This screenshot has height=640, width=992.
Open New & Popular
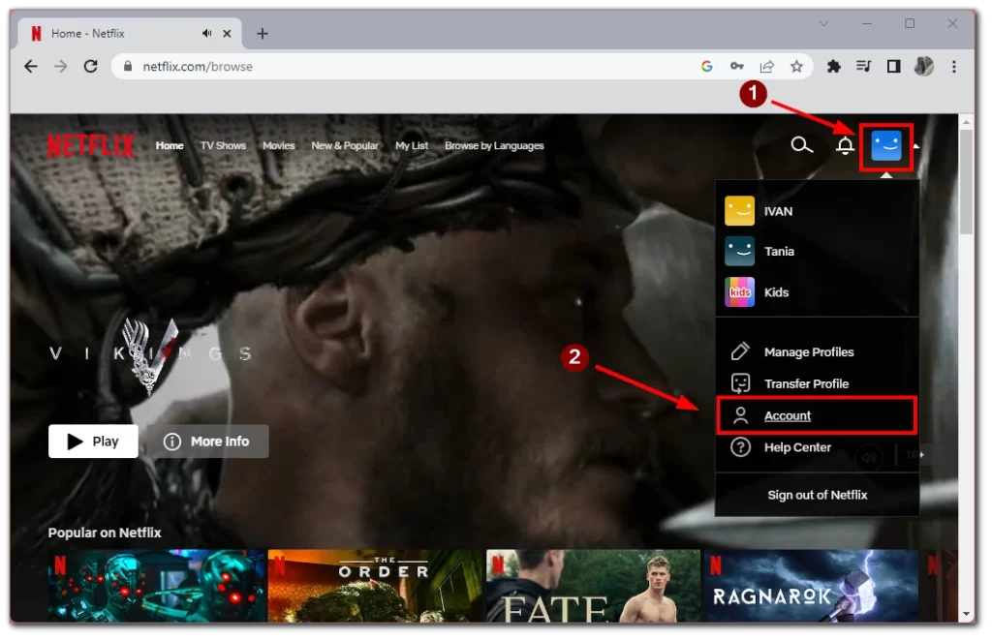[x=345, y=145]
